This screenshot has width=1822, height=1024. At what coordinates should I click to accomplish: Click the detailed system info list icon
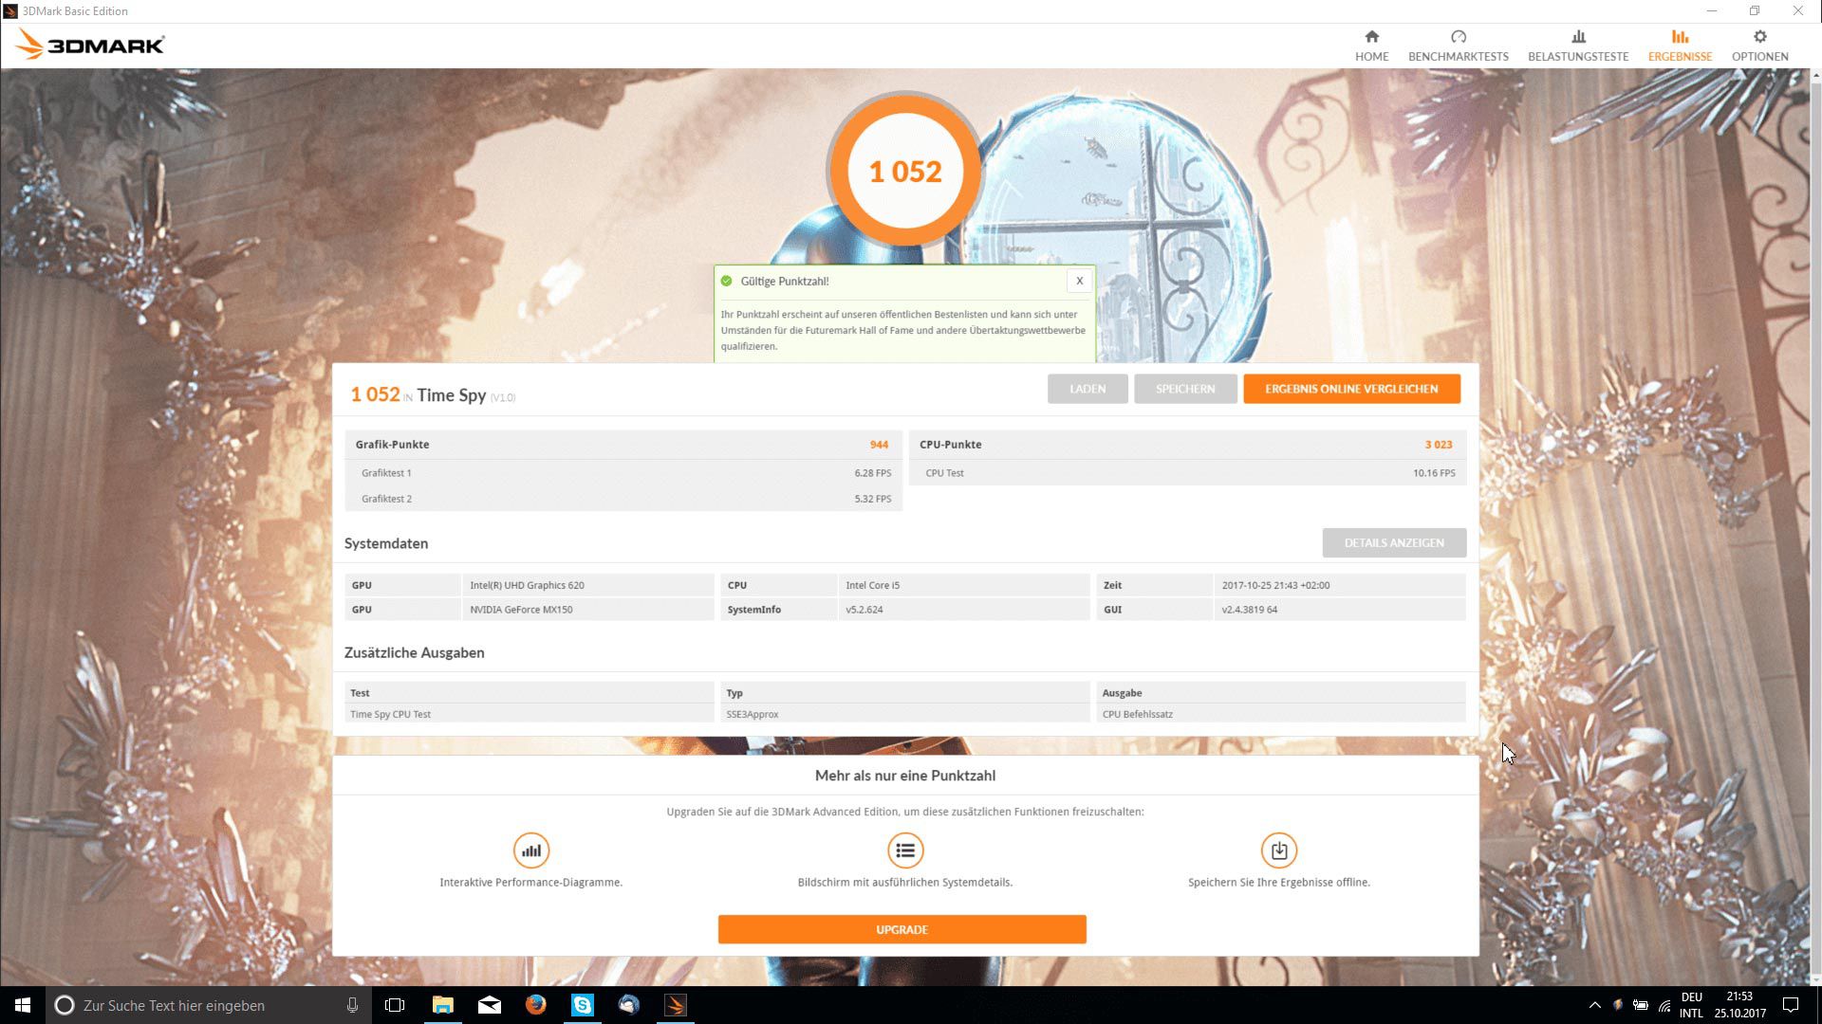[x=905, y=850]
